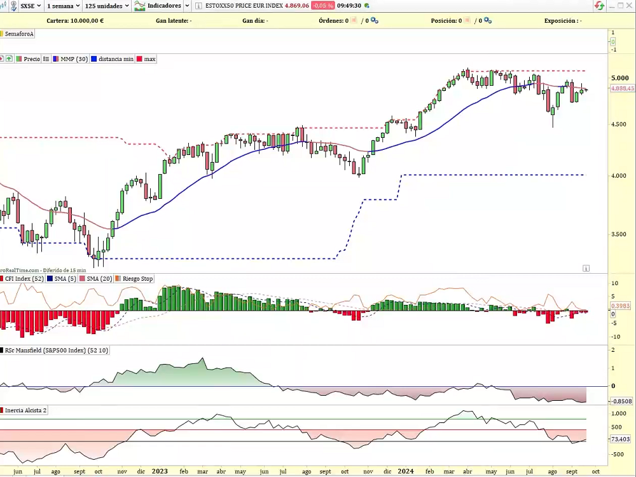The width and height of the screenshot is (636, 477).
Task: Open the SX5E ticker dropdown
Action: [x=31, y=6]
